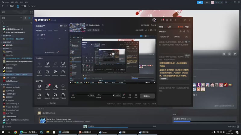Switch to 在线用户(1) tab
Screen dimensions: 241x135
pyautogui.click(x=164, y=37)
